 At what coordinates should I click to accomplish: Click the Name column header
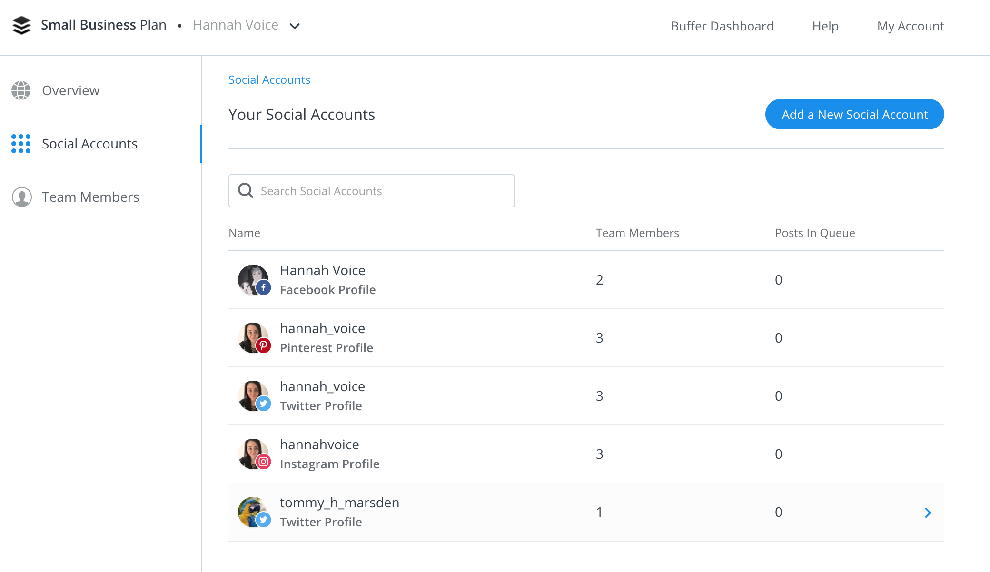(244, 233)
